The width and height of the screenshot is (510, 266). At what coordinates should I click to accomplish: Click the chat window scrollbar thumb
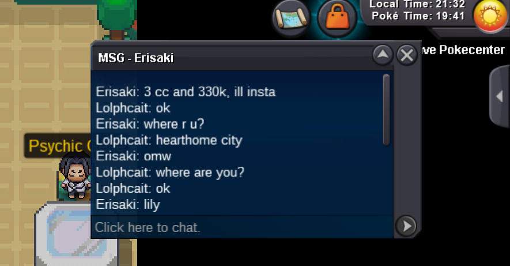tap(386, 110)
